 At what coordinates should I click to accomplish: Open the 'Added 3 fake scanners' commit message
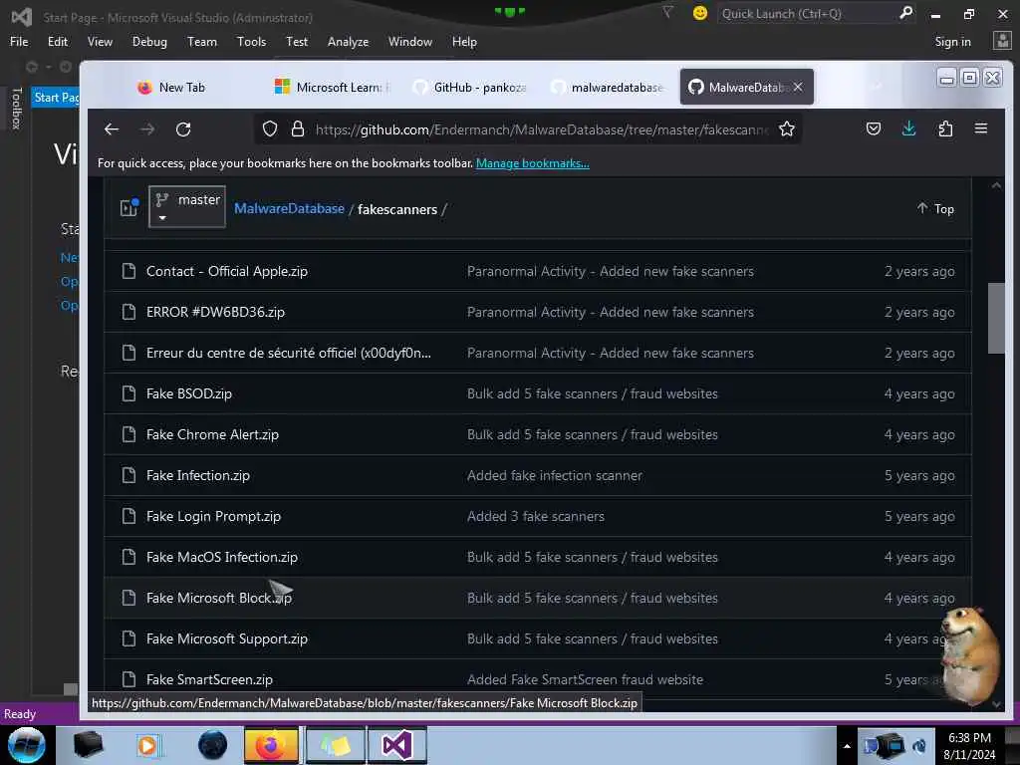click(535, 517)
